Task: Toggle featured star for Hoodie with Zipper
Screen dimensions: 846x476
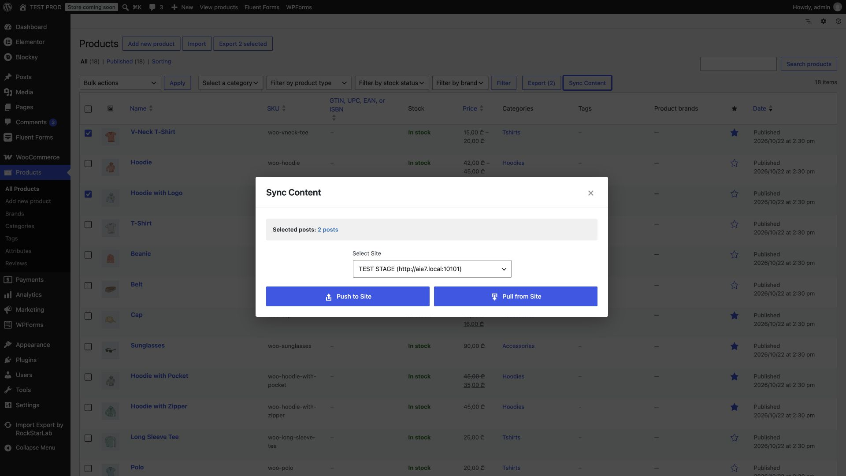Action: (x=734, y=407)
